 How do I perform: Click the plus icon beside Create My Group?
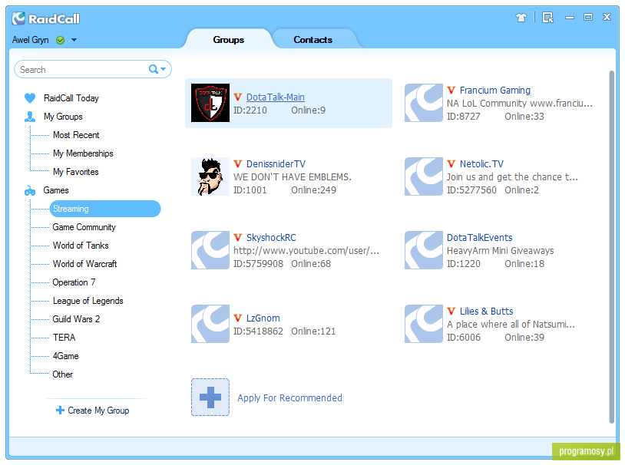click(60, 410)
